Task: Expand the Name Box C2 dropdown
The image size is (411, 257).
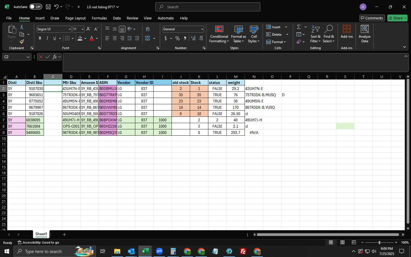Action: click(x=28, y=57)
